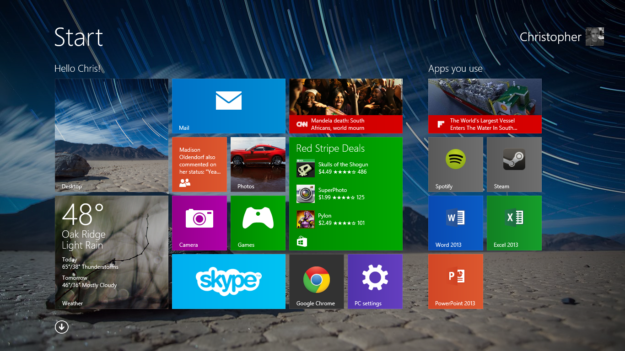Open the Weather tile showing 48°
625x351 pixels.
tap(112, 252)
